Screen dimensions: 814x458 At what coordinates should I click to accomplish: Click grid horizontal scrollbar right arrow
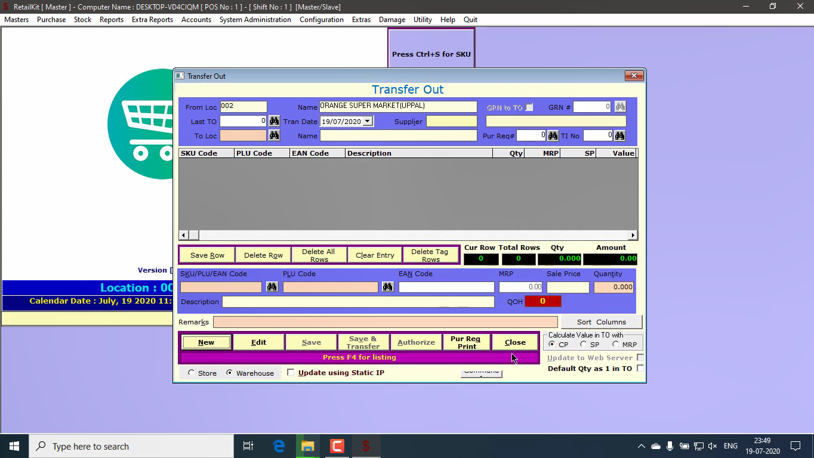coord(633,235)
